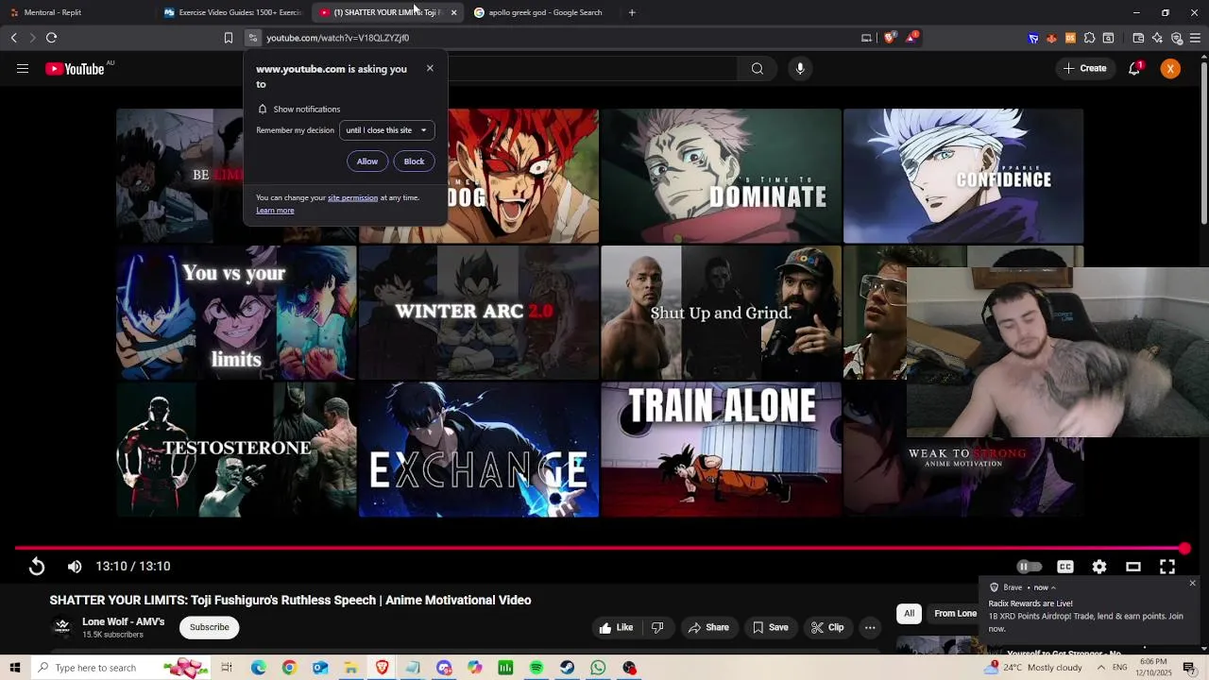Image resolution: width=1209 pixels, height=680 pixels.
Task: Like the video
Action: [x=616, y=627]
